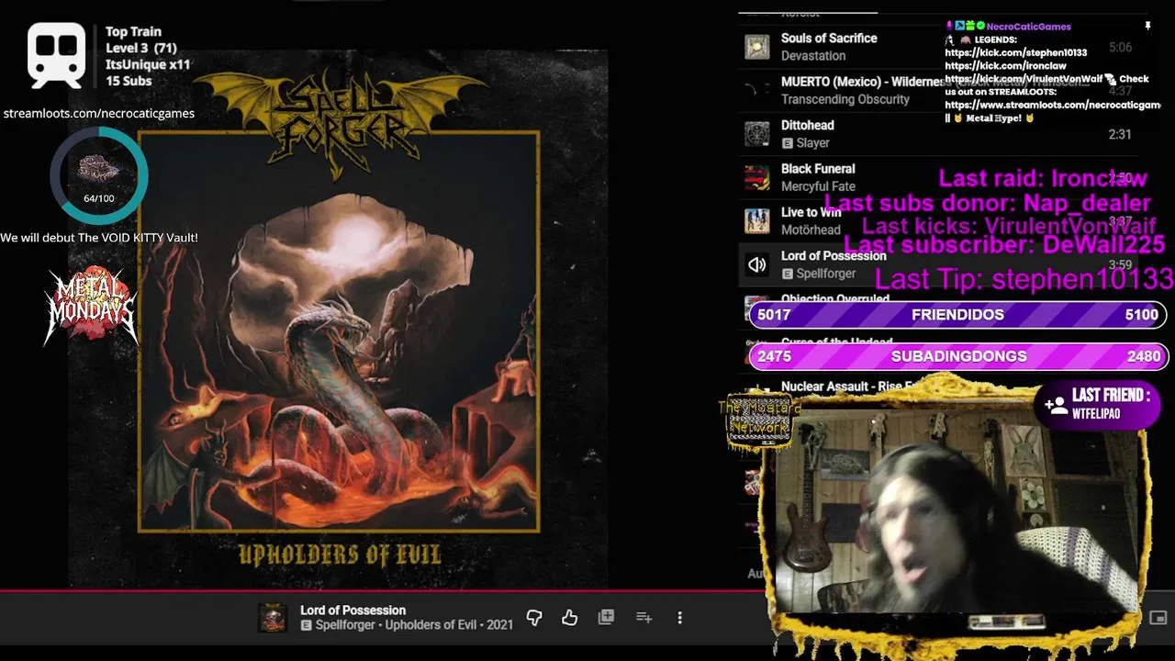
Task: Open the Spellforger artist link in the player bar
Action: point(345,625)
